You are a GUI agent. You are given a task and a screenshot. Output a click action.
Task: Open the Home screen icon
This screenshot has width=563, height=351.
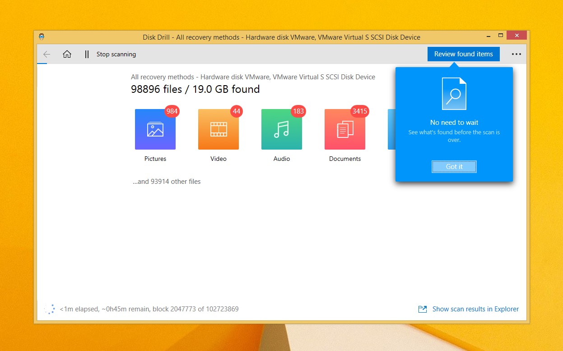pos(67,54)
